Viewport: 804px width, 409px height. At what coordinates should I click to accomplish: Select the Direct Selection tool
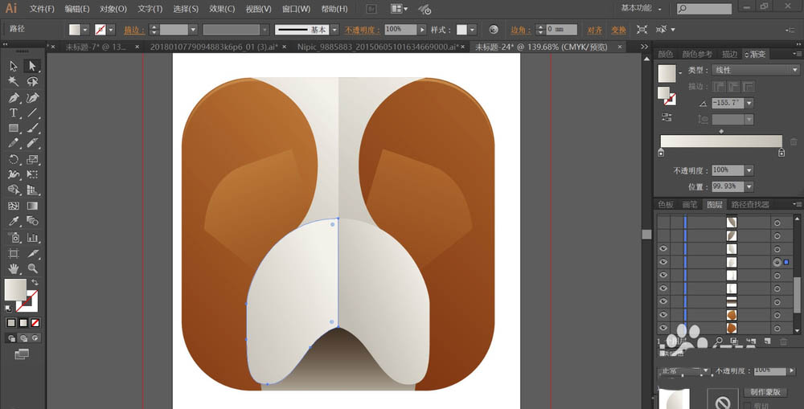[32, 66]
